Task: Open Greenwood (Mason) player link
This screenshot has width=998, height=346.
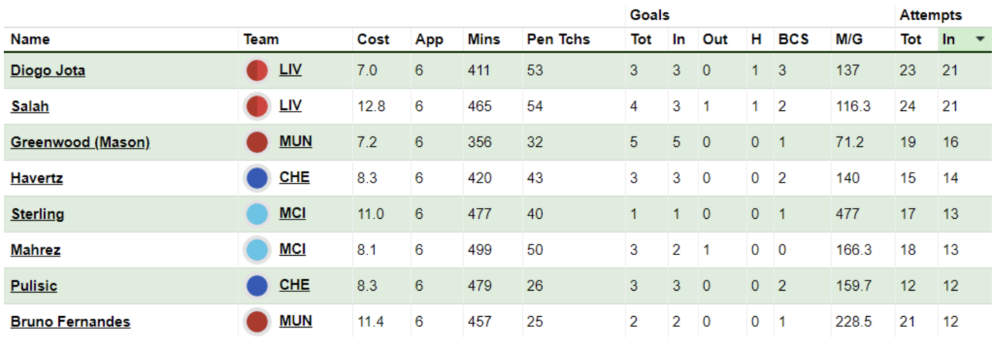Action: click(x=80, y=142)
